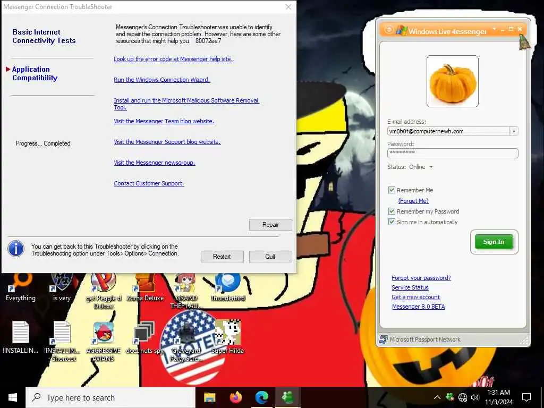
Task: Click the Windows Start button
Action: (13, 397)
